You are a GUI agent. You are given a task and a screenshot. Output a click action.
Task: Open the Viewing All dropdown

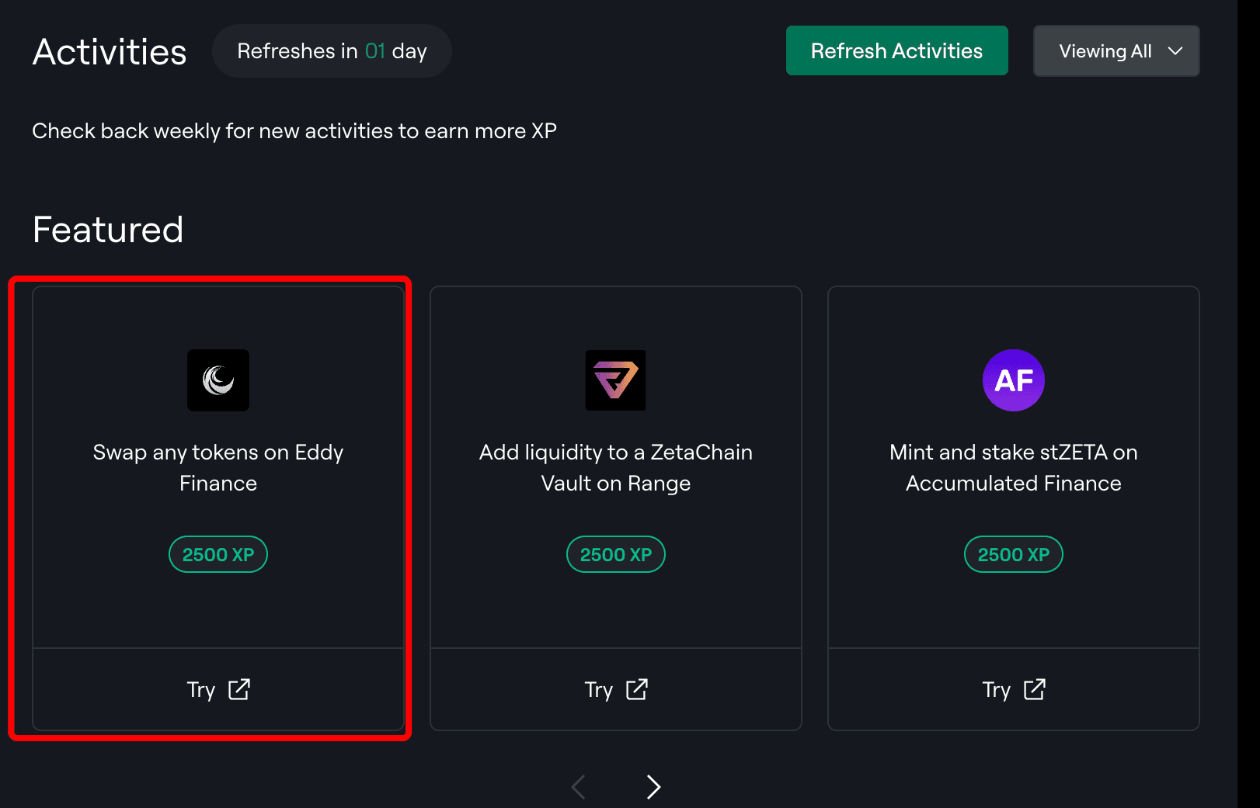click(1116, 50)
